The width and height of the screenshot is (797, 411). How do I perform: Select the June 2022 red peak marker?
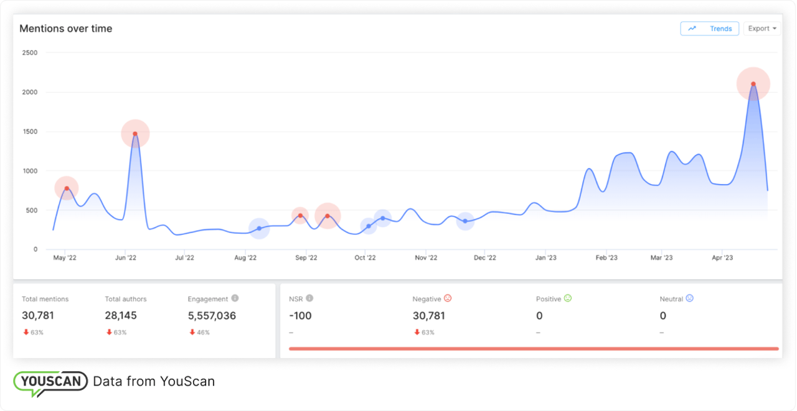(x=135, y=134)
